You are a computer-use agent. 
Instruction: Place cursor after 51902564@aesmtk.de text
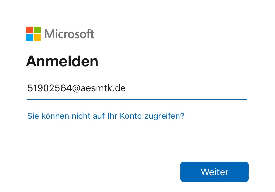[x=126, y=88]
